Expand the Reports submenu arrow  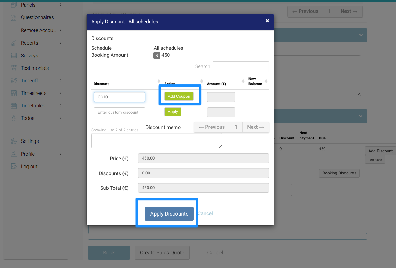point(61,43)
